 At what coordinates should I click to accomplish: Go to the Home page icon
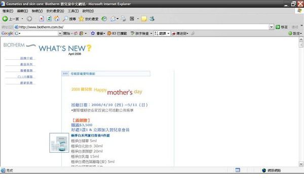click(x=57, y=19)
